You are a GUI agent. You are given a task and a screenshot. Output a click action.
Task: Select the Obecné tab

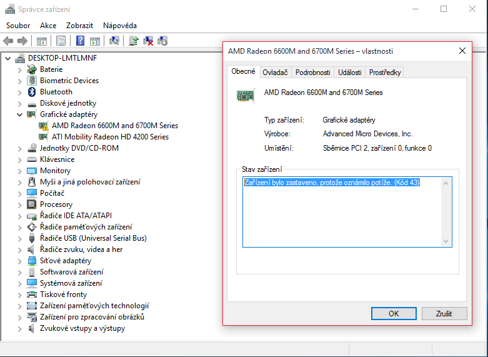coord(244,71)
